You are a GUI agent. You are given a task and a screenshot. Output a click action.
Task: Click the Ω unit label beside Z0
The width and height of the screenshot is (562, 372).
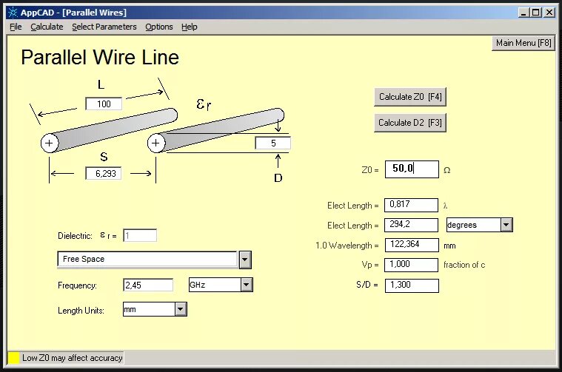447,170
